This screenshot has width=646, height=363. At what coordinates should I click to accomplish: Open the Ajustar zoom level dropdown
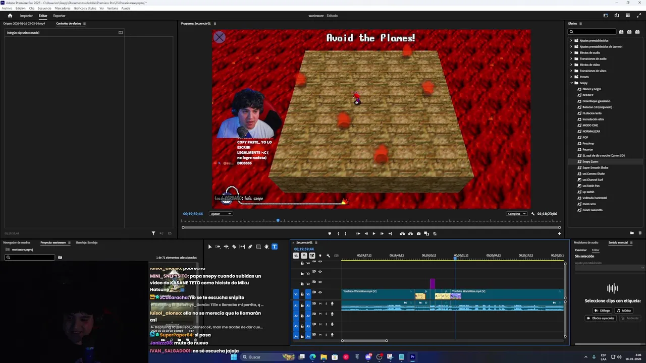221,214
